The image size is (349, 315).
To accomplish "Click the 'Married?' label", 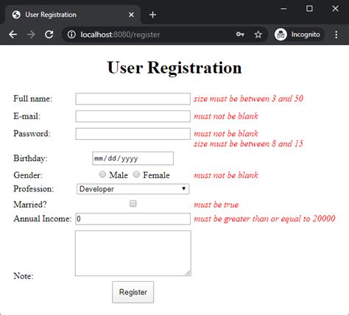I will 30,205.
